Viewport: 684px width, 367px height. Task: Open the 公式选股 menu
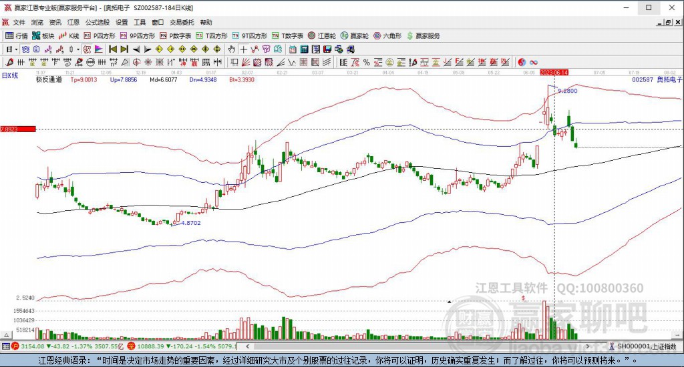pos(98,22)
